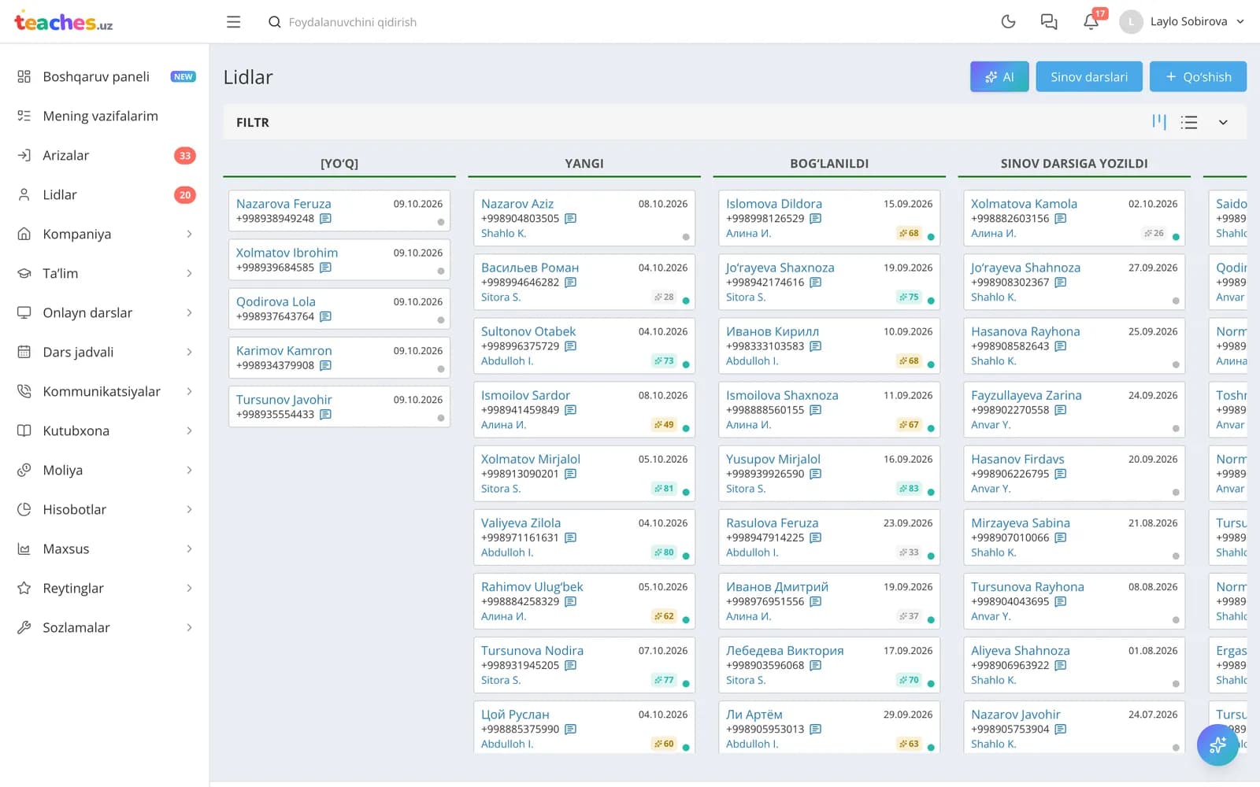Screen dimensions: 1260x787
Task: Open floating AI assistant button
Action: (x=1217, y=745)
